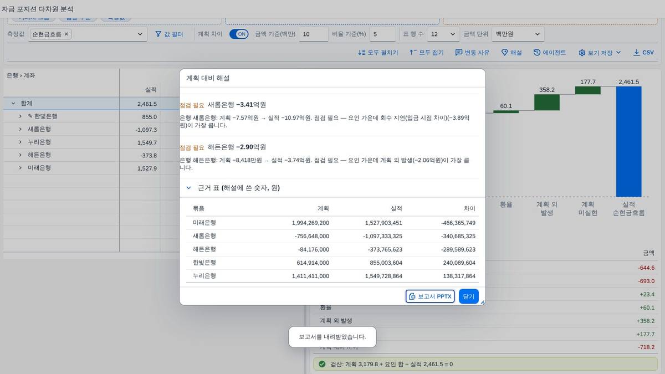Viewport: 665px width, 374px height.
Task: Click 모두 펼치기 expand all button
Action: click(378, 53)
